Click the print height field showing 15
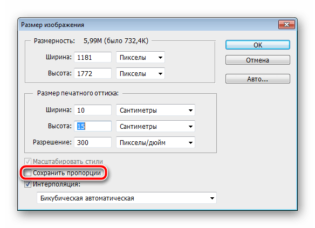Screen dimensions: 315x228 (93, 127)
